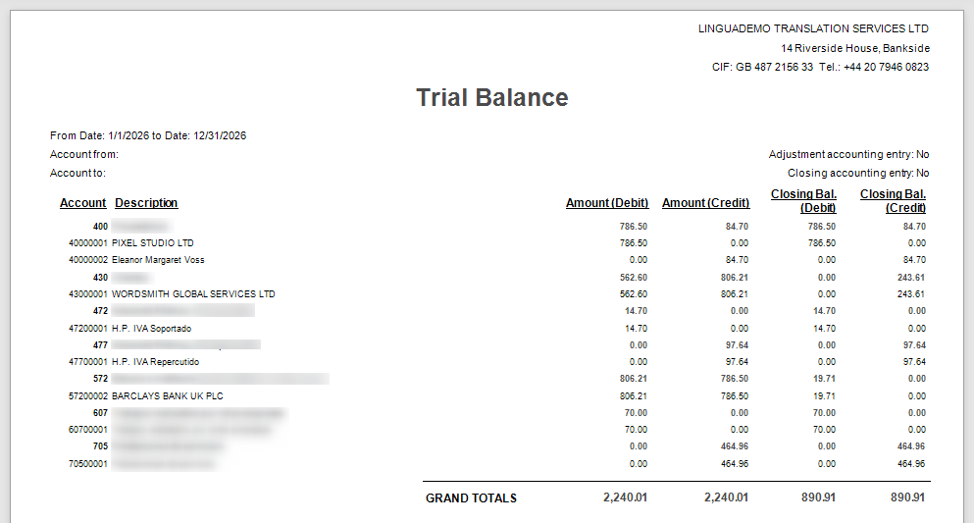Click the Account to label
Screen dimensions: 974x523
77,173
